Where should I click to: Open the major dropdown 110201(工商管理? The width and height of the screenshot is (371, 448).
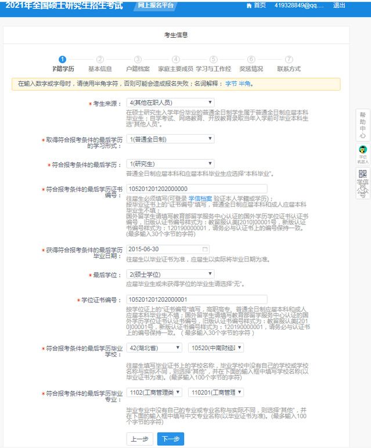click(x=216, y=392)
